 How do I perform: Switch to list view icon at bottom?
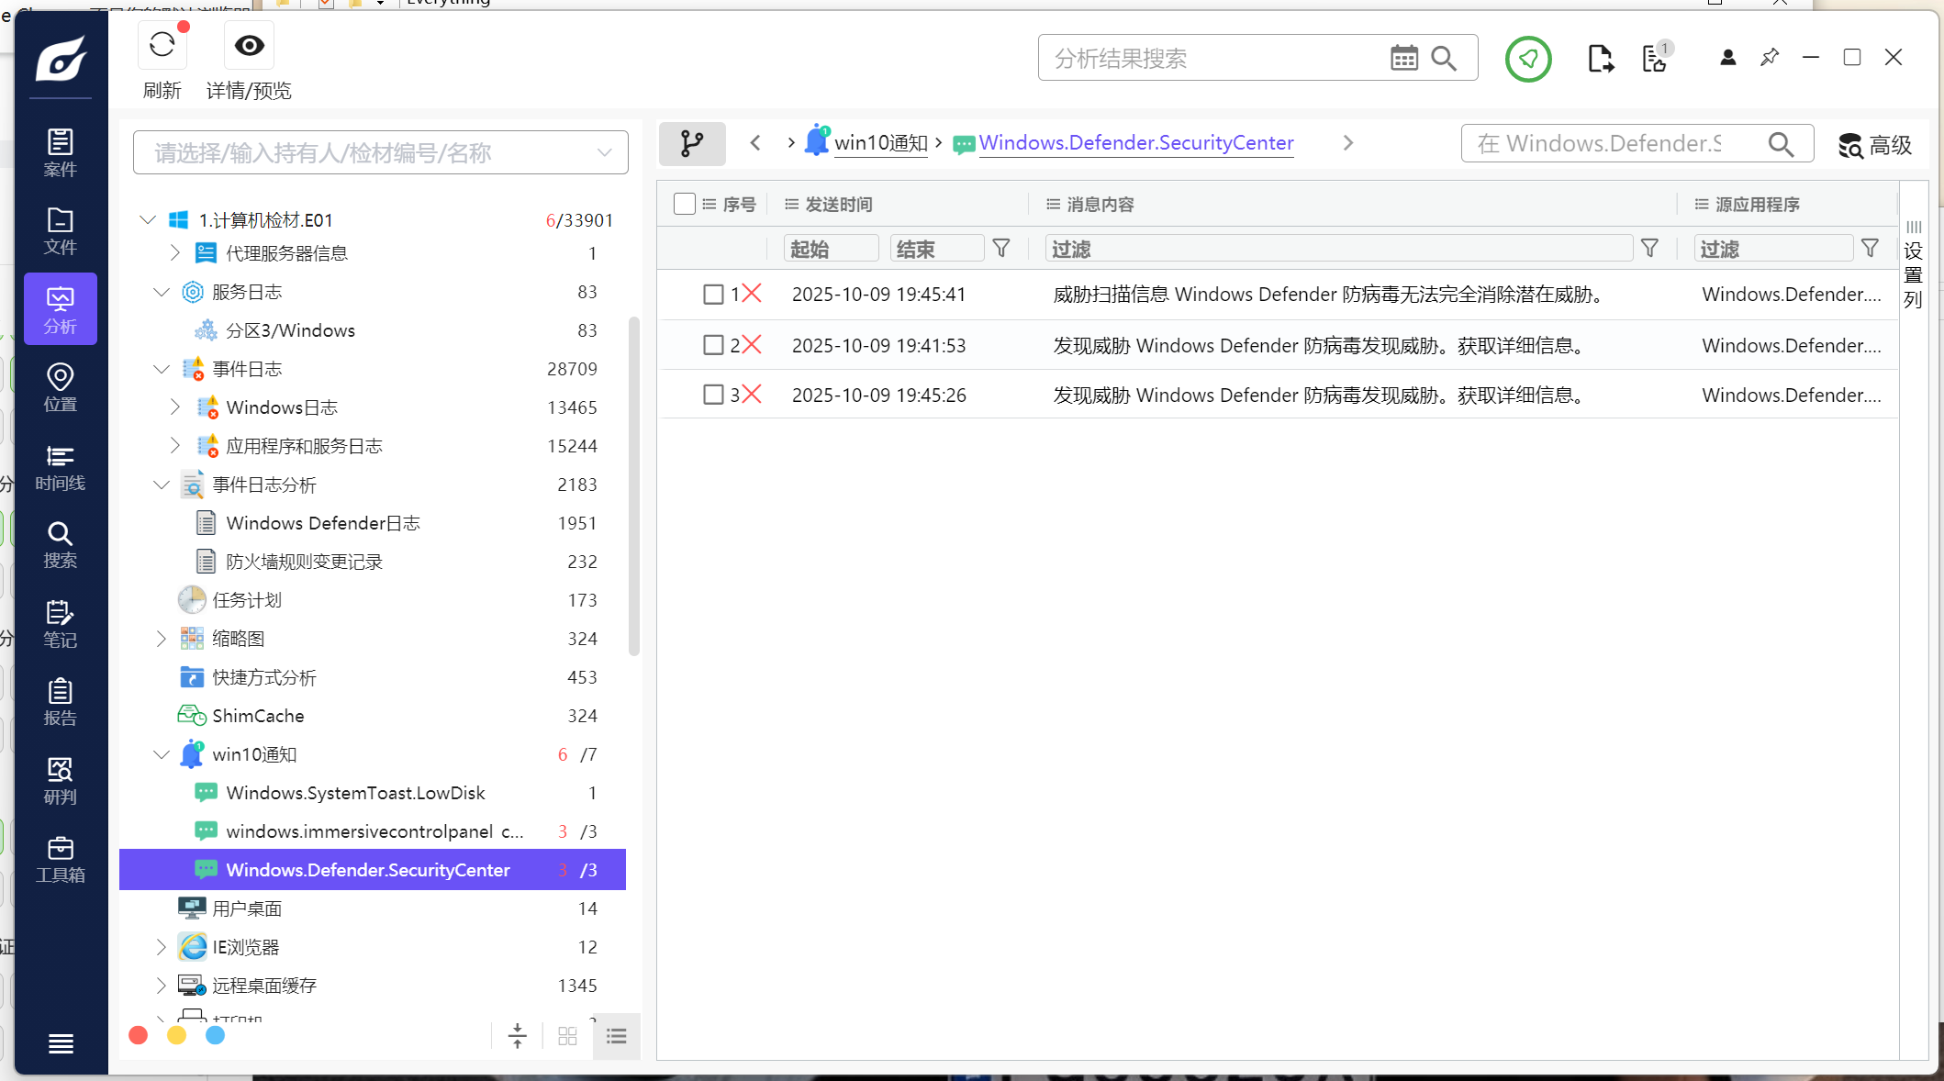coord(617,1036)
